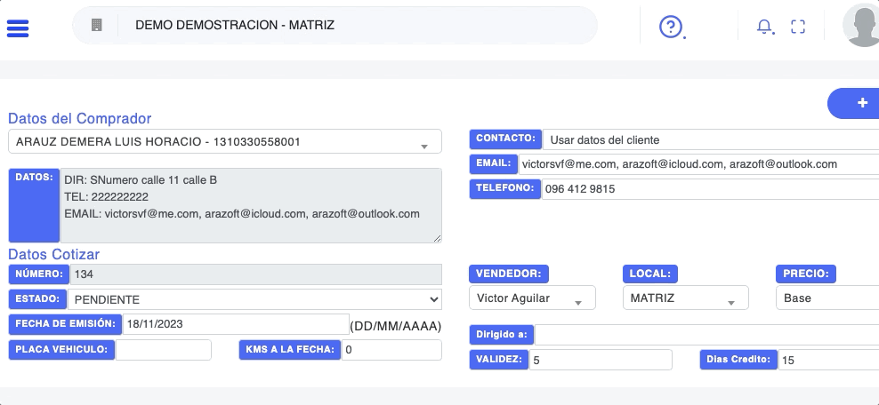Open the LOCAL dropdown showing MATRIZ

coord(685,298)
